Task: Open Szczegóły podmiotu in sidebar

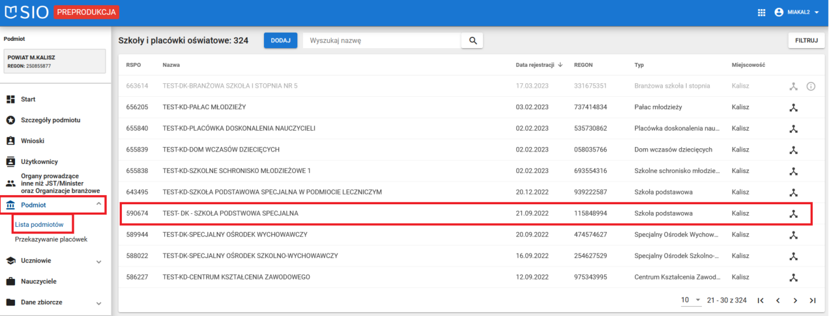Action: click(55, 120)
